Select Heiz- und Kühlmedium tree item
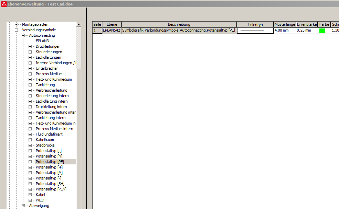 pyautogui.click(x=54, y=79)
